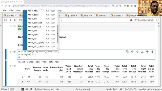Click the OH cell in row 1
The height and width of the screenshot is (91, 162).
point(29,82)
